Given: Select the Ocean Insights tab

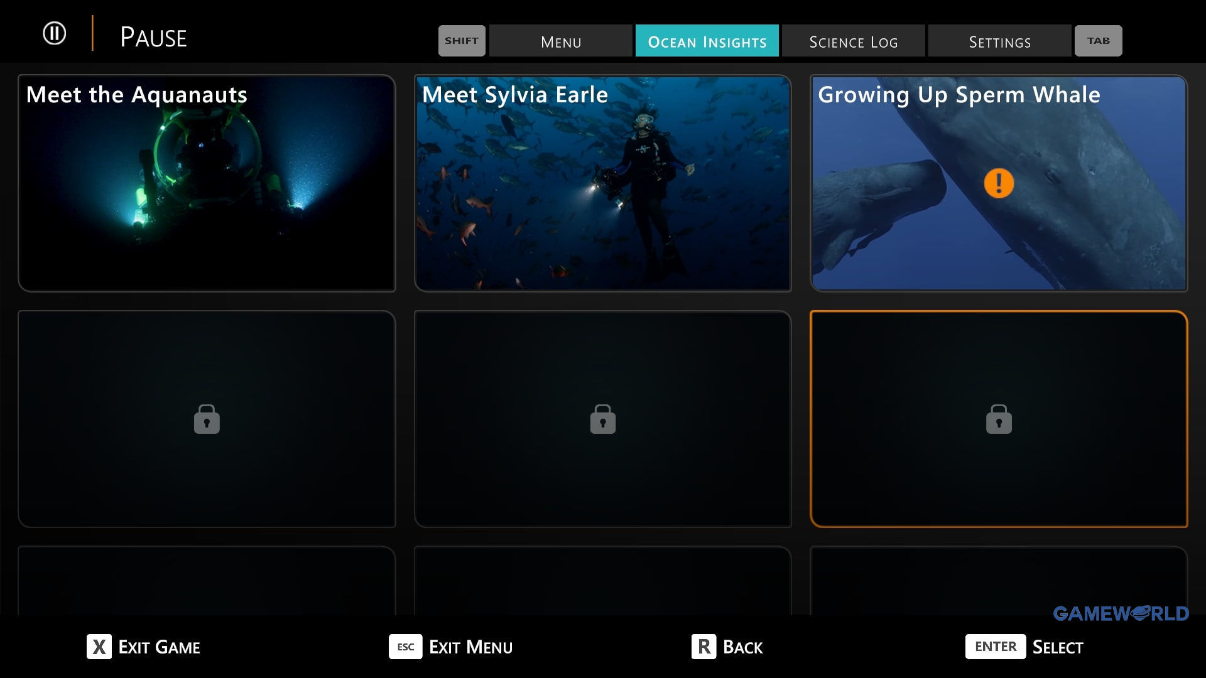Looking at the screenshot, I should 707,41.
